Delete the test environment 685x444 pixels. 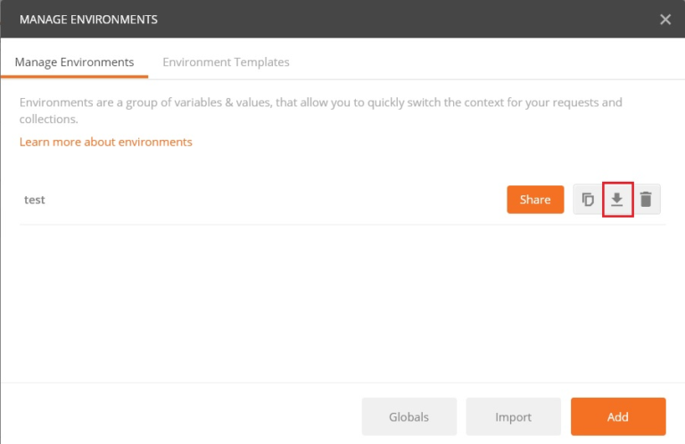646,200
